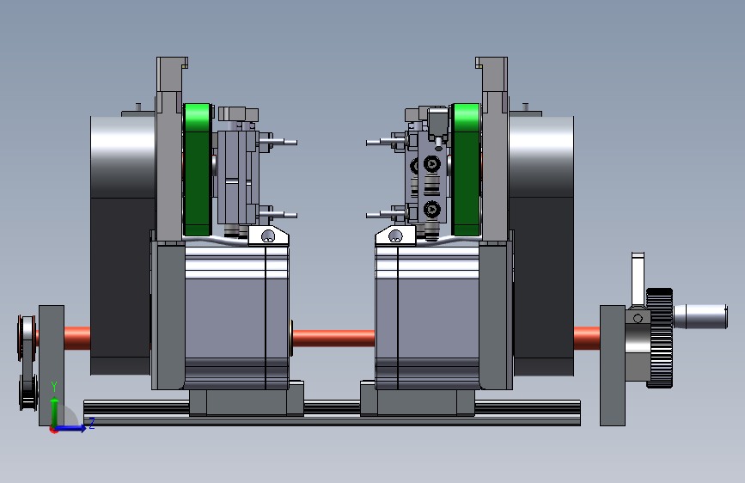Select the silver micrometer barrel at far right
Viewport: 745px width, 483px height.
click(700, 316)
